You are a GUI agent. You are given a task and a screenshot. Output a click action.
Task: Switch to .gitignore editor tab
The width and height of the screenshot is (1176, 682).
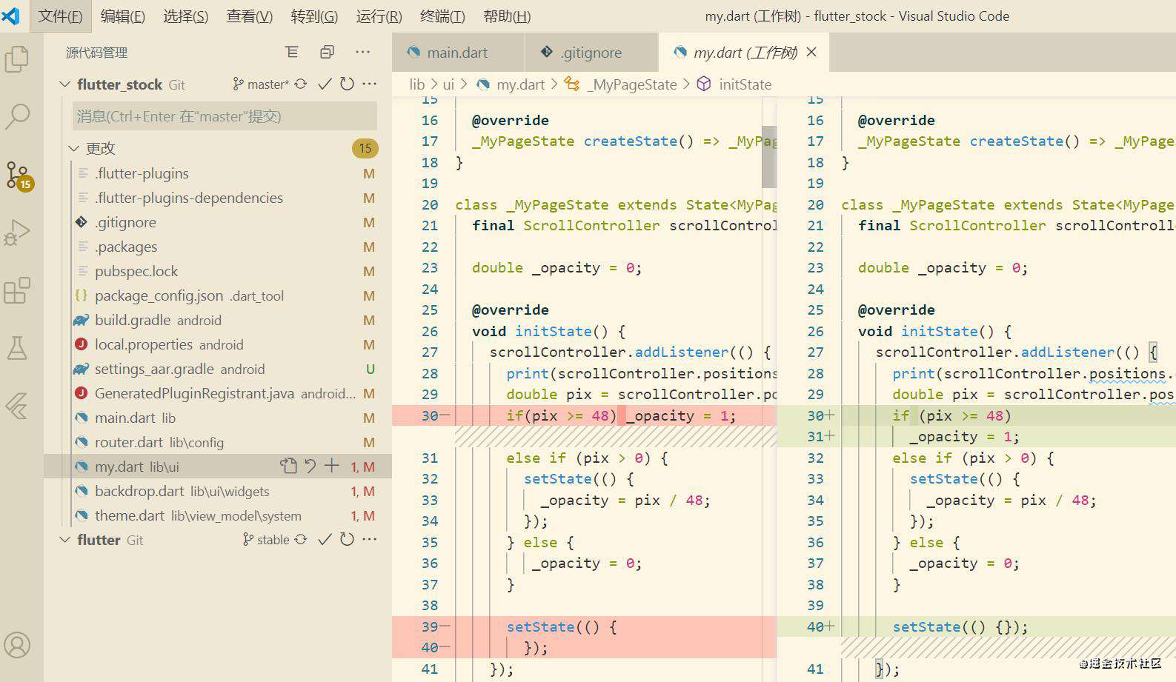coord(591,52)
